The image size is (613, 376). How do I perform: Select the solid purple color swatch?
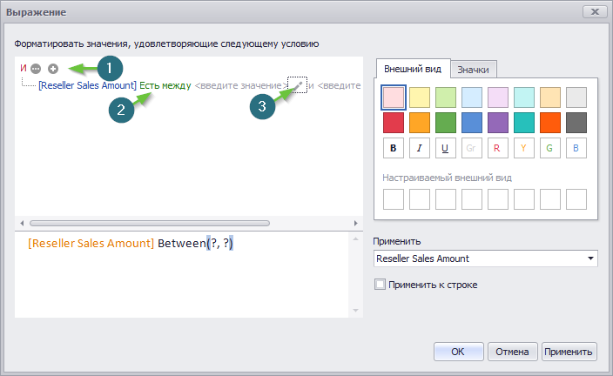[x=498, y=123]
